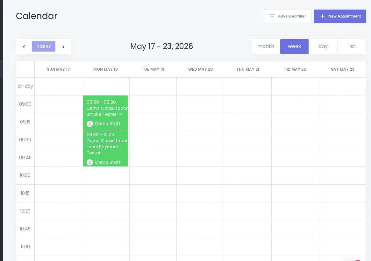Click the 10:45 time label
The image size is (371, 261).
tap(25, 229)
